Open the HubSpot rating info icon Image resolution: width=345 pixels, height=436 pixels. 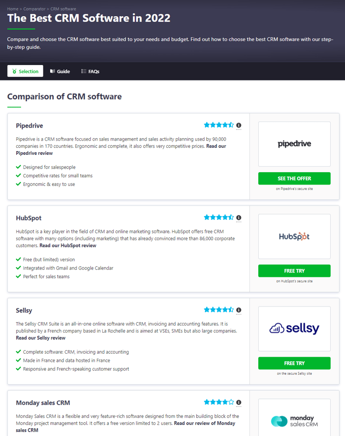point(239,218)
